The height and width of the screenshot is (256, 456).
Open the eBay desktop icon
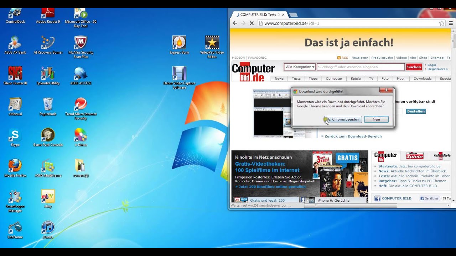(x=48, y=199)
